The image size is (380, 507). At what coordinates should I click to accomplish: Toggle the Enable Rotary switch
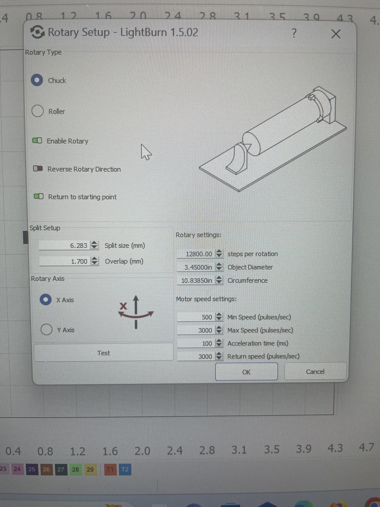37,141
